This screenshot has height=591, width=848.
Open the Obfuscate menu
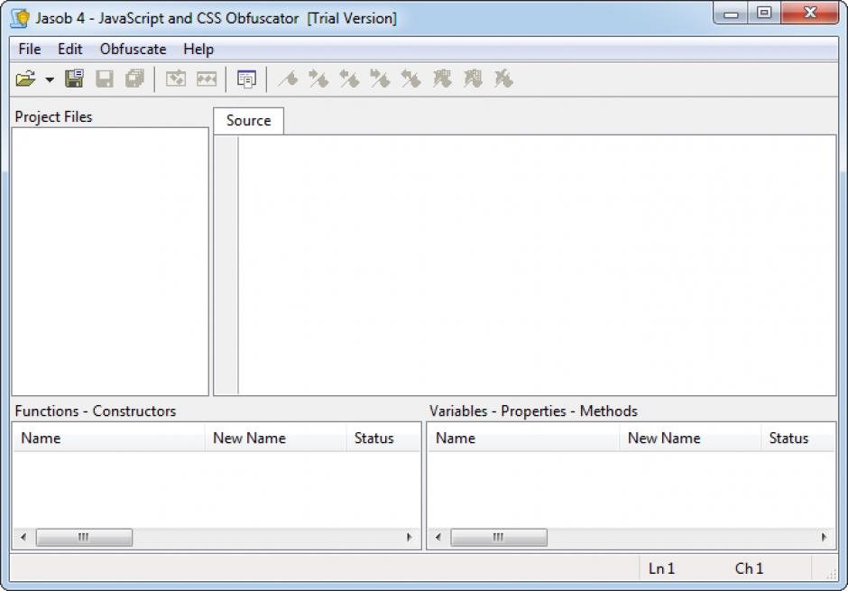pyautogui.click(x=133, y=50)
